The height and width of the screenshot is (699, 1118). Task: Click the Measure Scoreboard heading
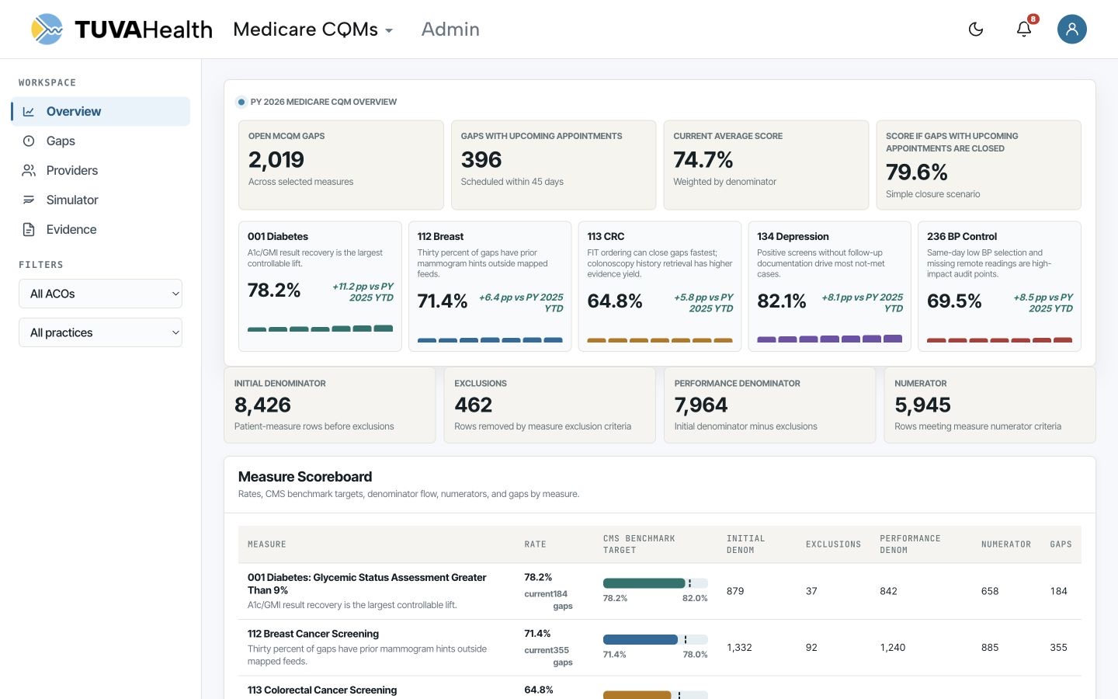[305, 477]
